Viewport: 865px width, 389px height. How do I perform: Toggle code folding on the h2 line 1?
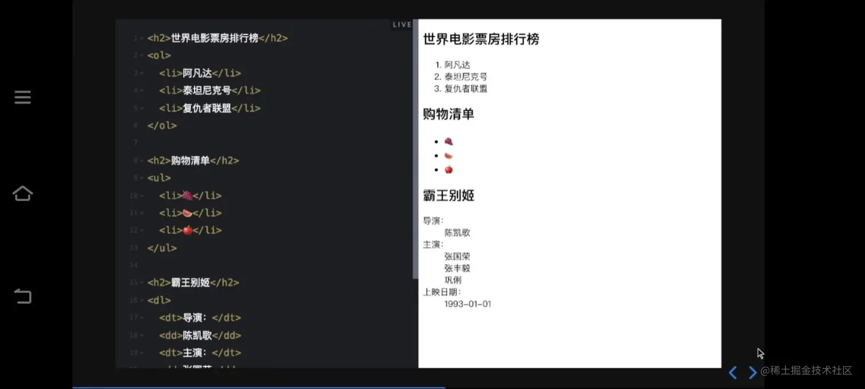click(x=141, y=38)
